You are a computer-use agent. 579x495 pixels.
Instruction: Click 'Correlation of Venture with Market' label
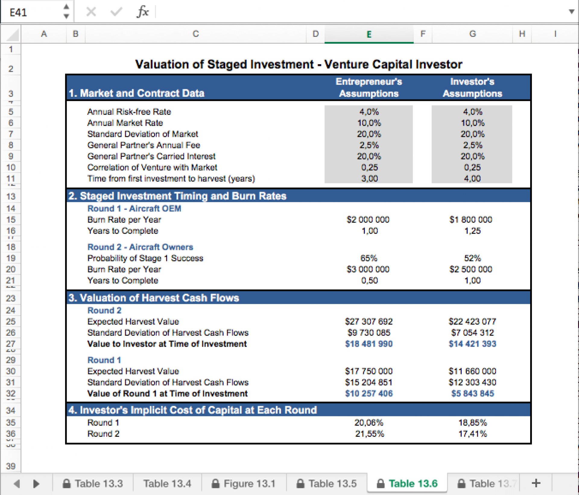point(152,167)
